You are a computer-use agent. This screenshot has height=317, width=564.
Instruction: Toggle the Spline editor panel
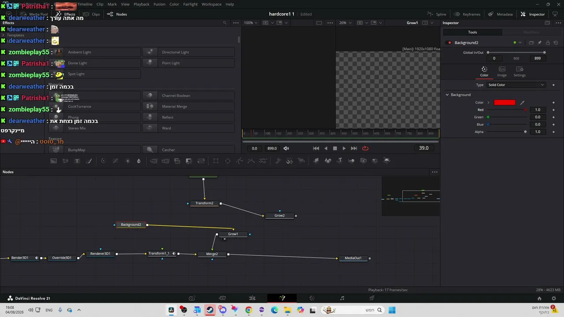437,14
